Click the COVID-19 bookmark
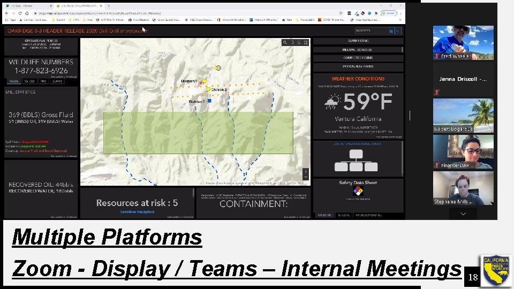Viewport: 514px width, 289px height. click(x=332, y=20)
